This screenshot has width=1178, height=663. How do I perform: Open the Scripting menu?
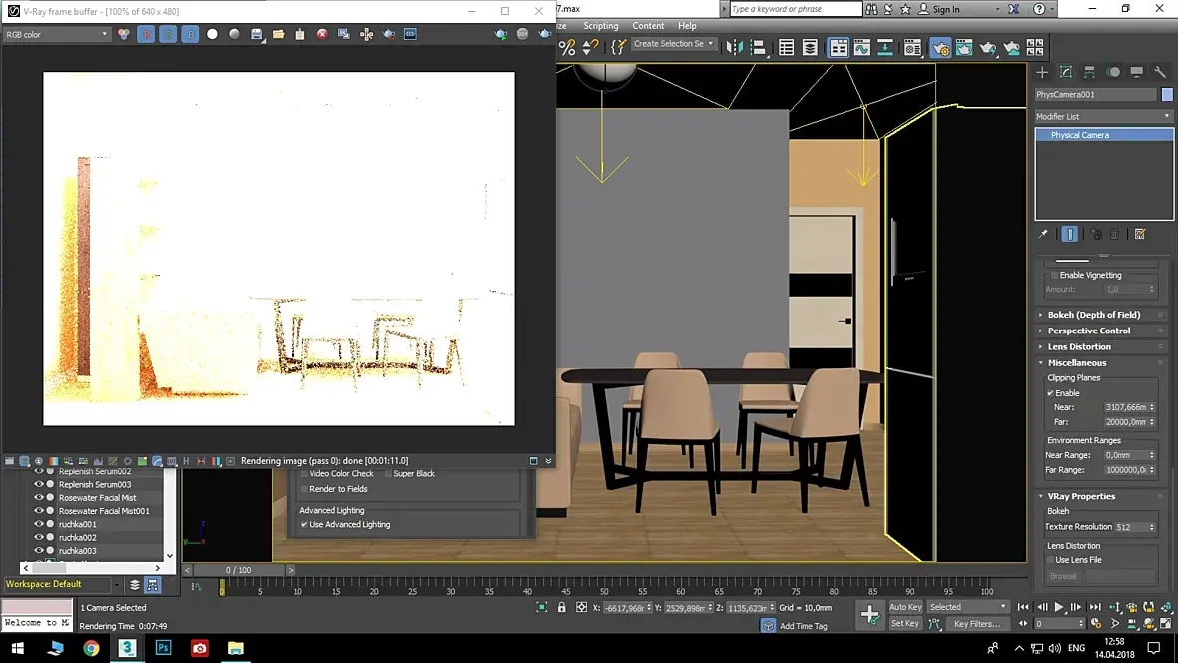(x=600, y=26)
